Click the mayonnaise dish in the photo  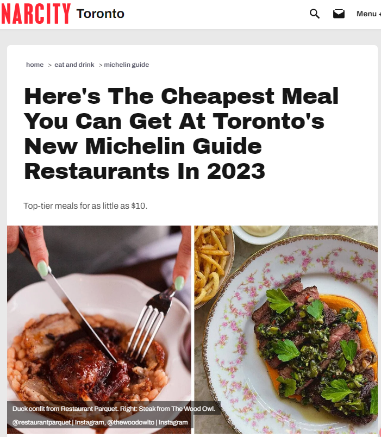[260, 234]
